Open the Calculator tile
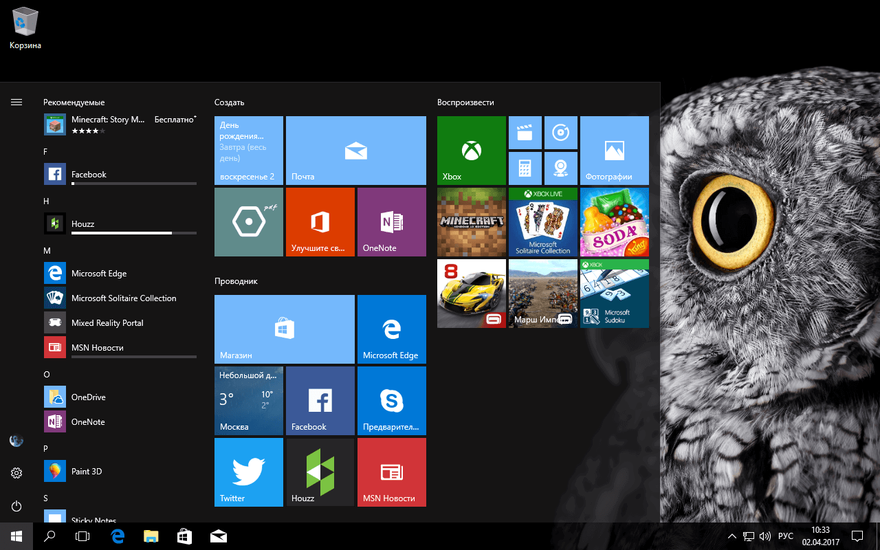The width and height of the screenshot is (880, 550). pos(525,168)
